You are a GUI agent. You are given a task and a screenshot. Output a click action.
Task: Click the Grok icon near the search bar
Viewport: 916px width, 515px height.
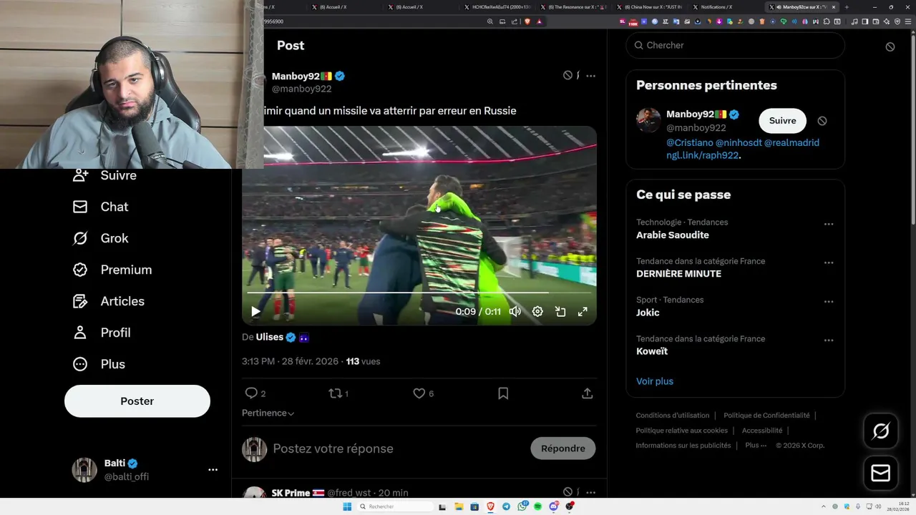click(x=890, y=46)
